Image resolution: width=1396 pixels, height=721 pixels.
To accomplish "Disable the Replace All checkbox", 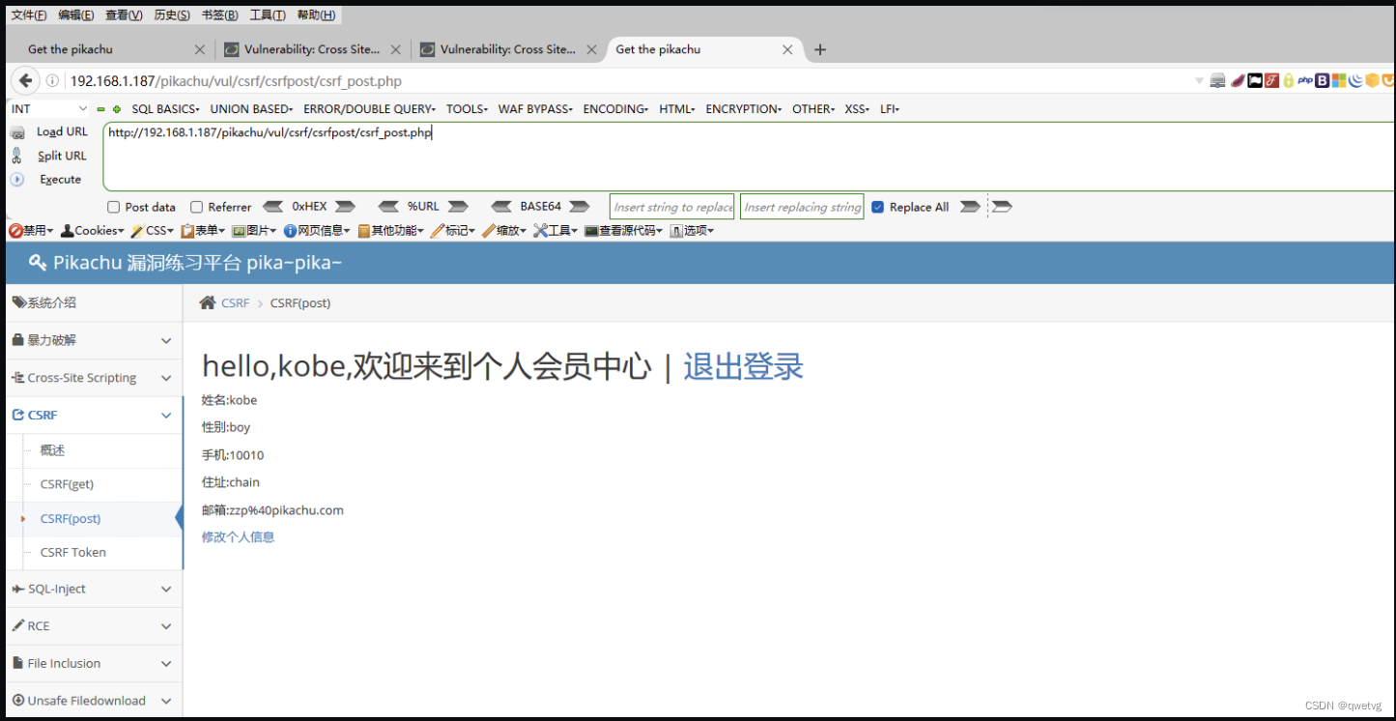I will coord(877,206).
